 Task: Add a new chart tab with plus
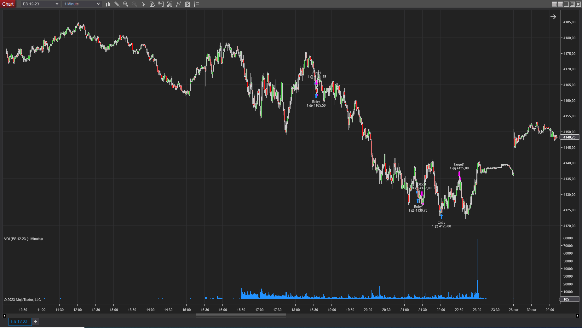35,321
